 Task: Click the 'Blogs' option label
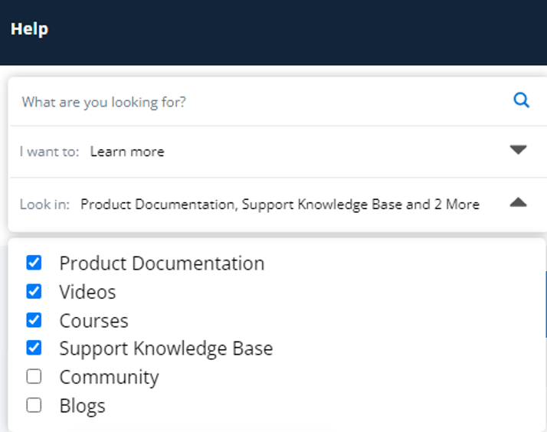click(82, 406)
